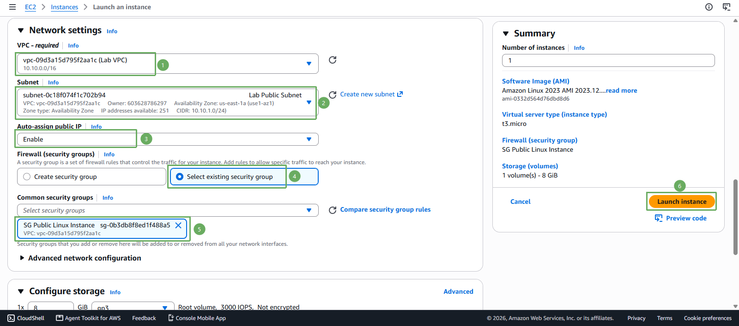739x326 pixels.
Task: Click external link icon beside Create new subnet
Action: [x=400, y=94]
